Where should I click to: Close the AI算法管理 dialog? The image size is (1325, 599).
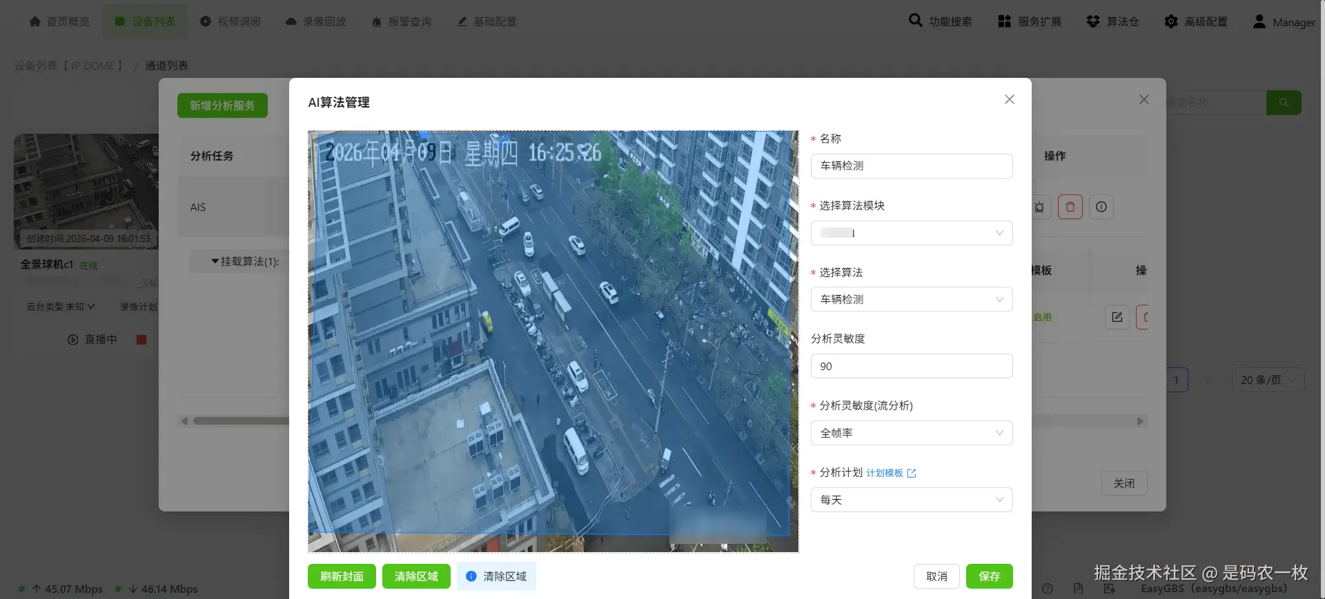click(1009, 99)
